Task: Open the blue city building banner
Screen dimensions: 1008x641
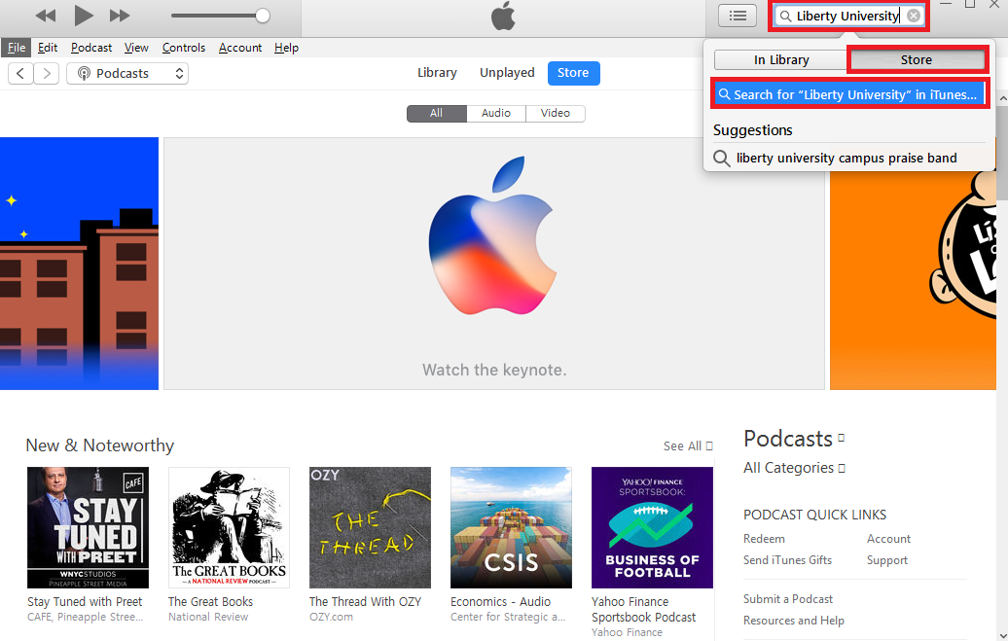Action: [x=79, y=263]
